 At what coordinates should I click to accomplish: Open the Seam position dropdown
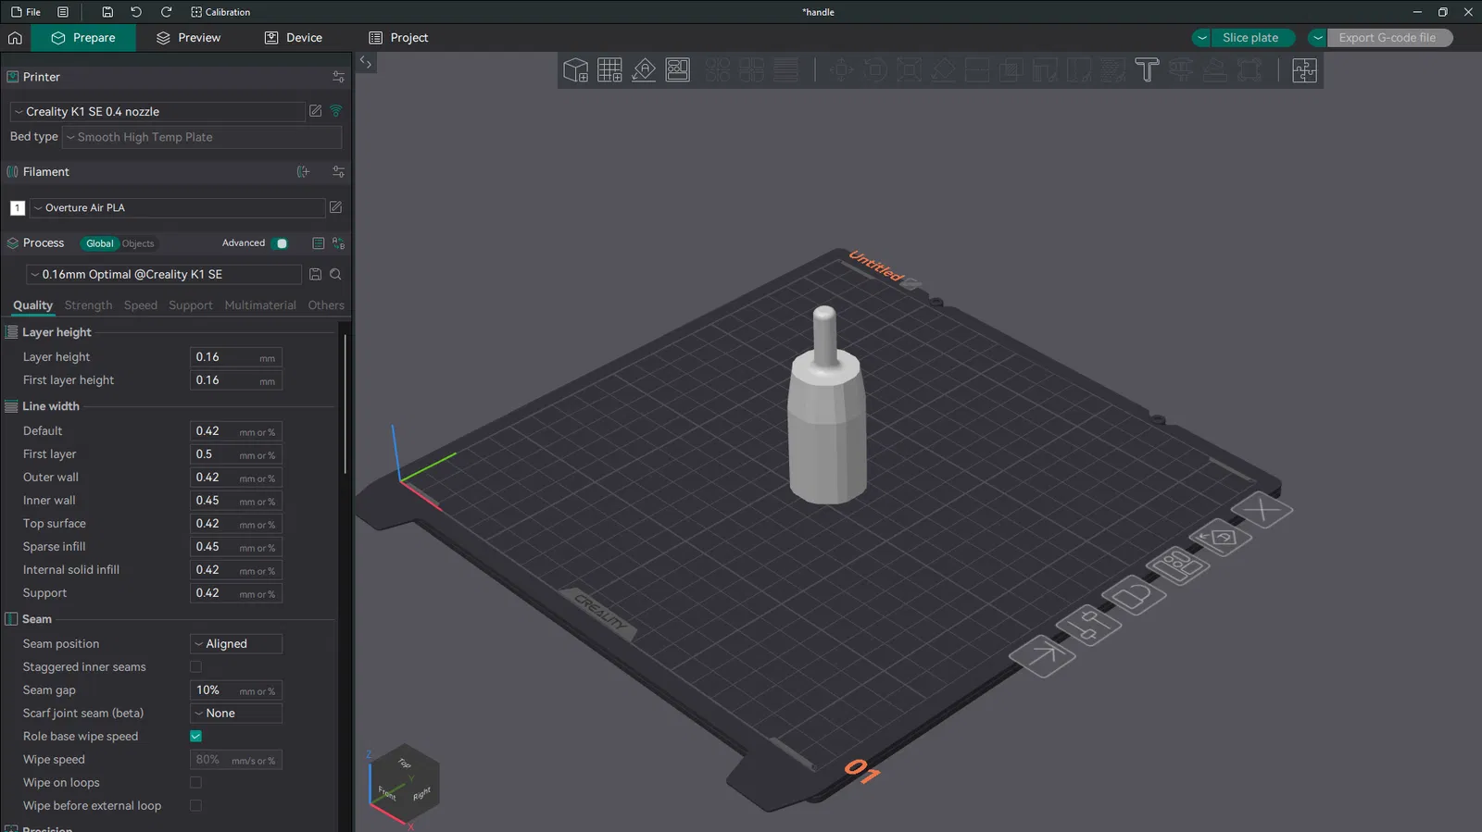(236, 644)
